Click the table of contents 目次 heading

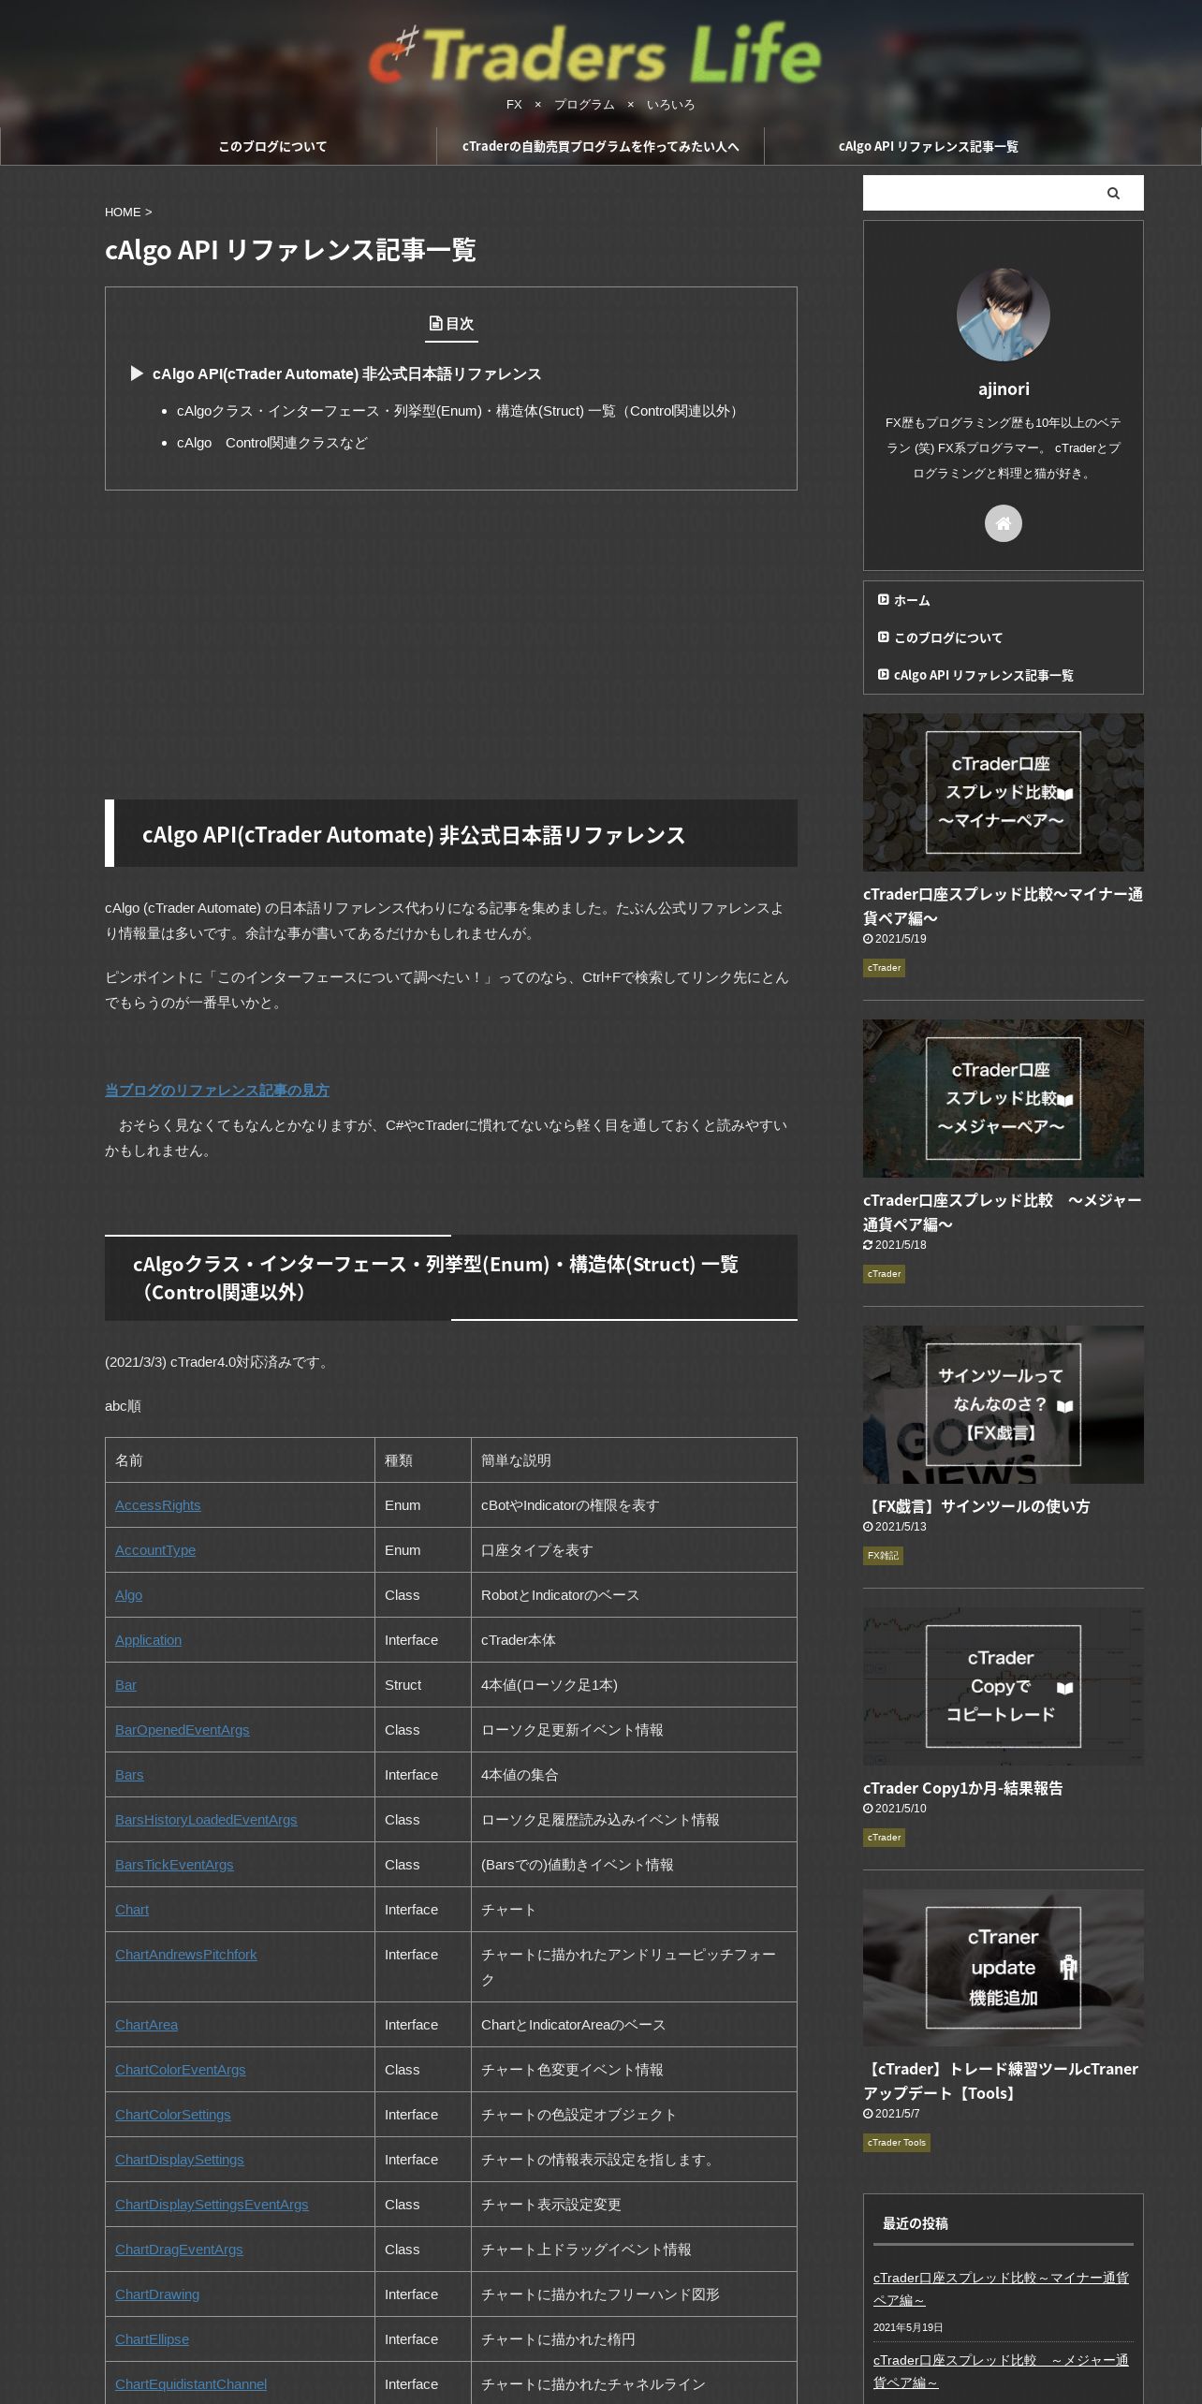[451, 324]
